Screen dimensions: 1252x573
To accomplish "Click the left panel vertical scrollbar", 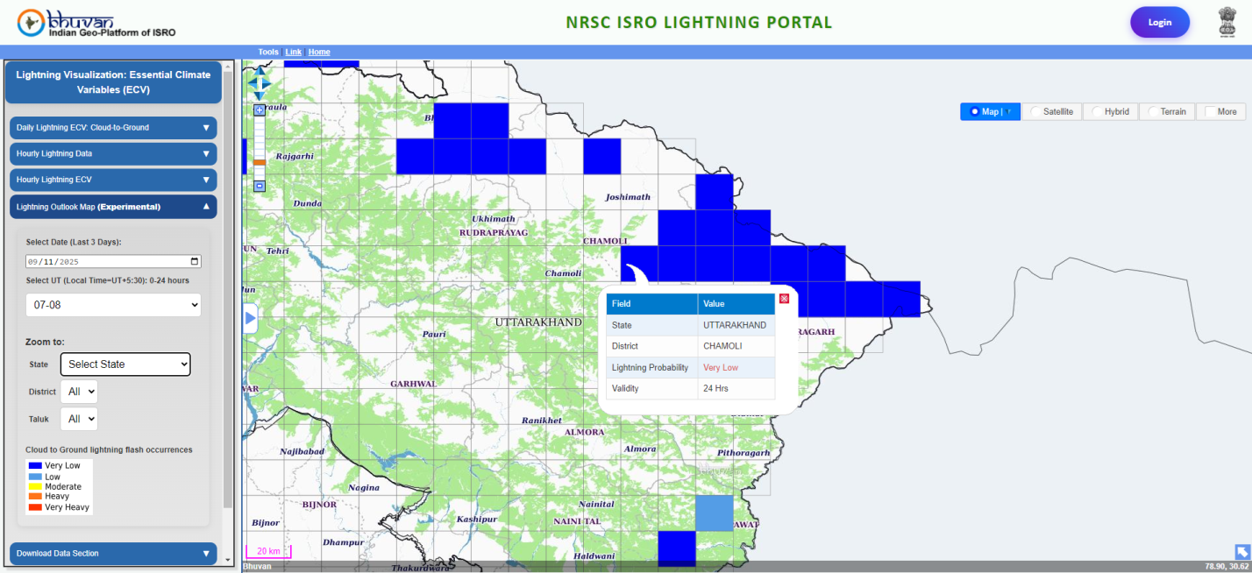I will click(x=229, y=289).
